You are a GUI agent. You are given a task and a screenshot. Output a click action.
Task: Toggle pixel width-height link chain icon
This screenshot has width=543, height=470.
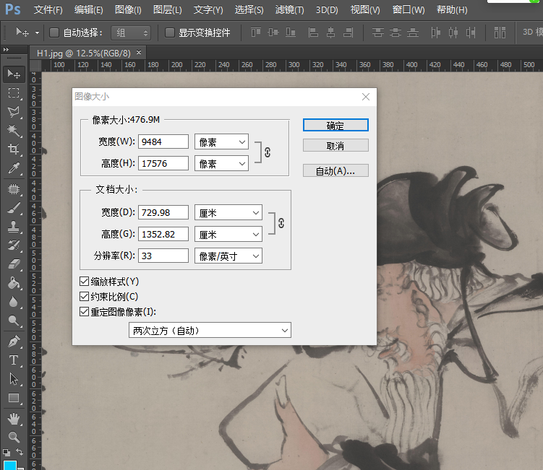coord(268,152)
